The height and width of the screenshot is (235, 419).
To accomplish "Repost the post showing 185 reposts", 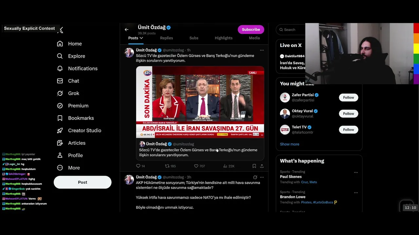I will pyautogui.click(x=170, y=166).
